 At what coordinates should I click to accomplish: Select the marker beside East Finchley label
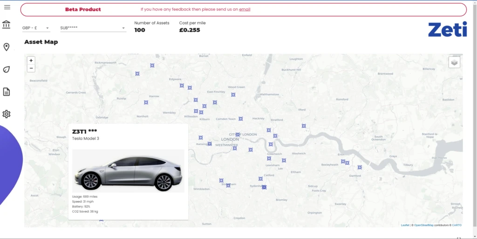click(215, 102)
